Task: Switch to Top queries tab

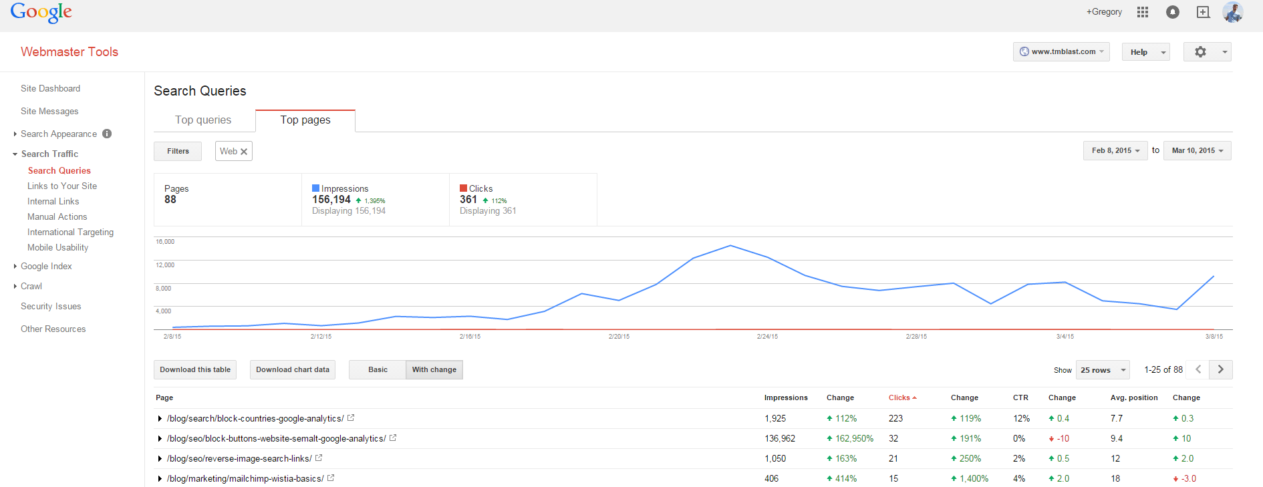Action: pos(203,120)
